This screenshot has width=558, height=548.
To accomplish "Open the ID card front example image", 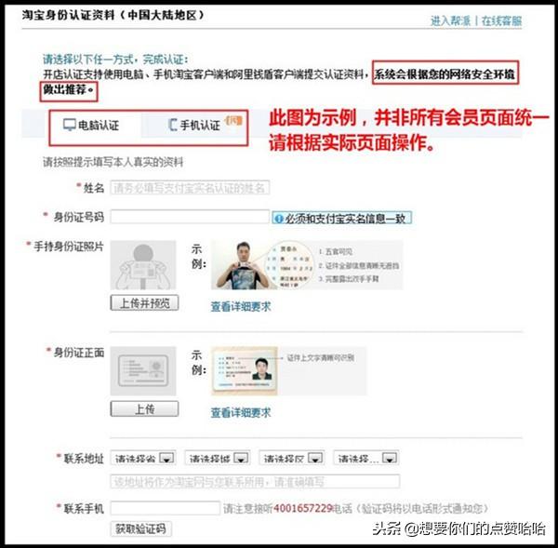I will pos(288,370).
